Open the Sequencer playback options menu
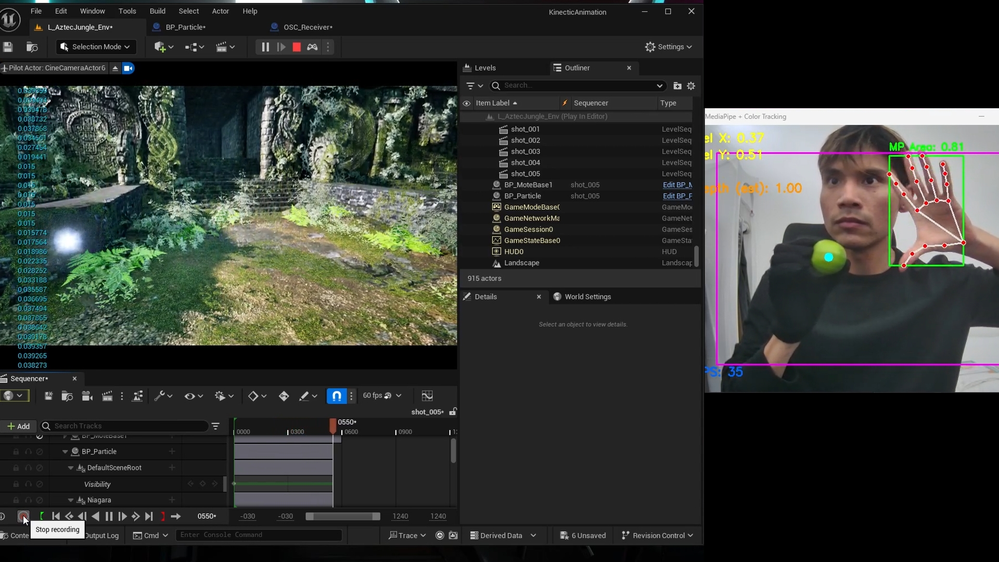999x562 pixels. (224, 396)
